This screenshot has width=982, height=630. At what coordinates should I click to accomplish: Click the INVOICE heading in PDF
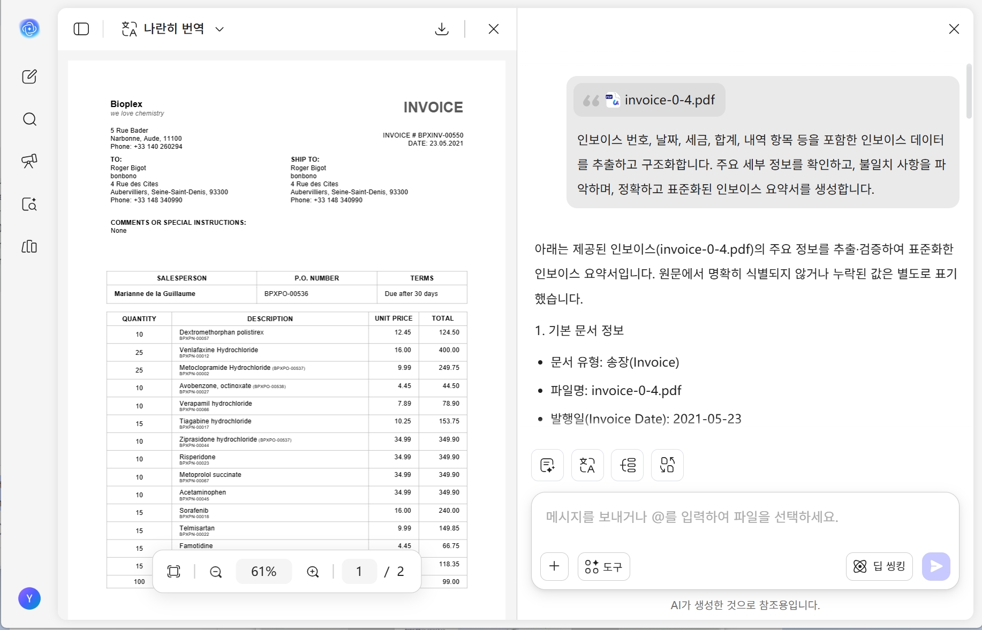(x=433, y=108)
